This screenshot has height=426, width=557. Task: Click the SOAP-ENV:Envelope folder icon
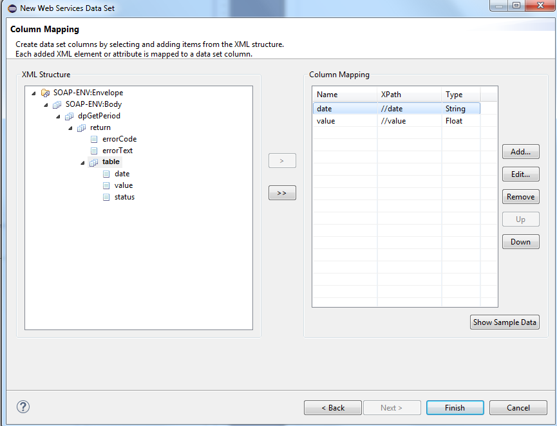pos(46,93)
